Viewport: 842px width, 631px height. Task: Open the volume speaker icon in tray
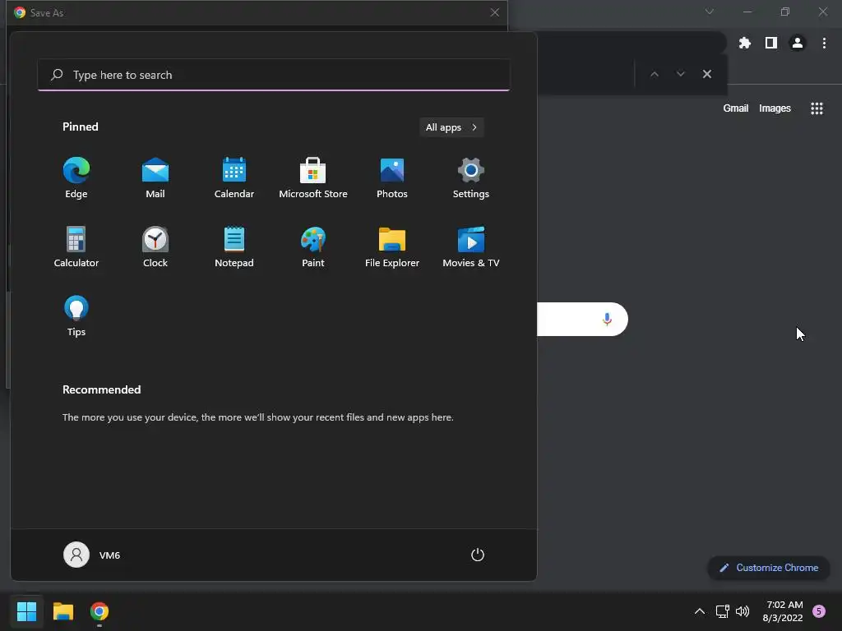point(743,611)
